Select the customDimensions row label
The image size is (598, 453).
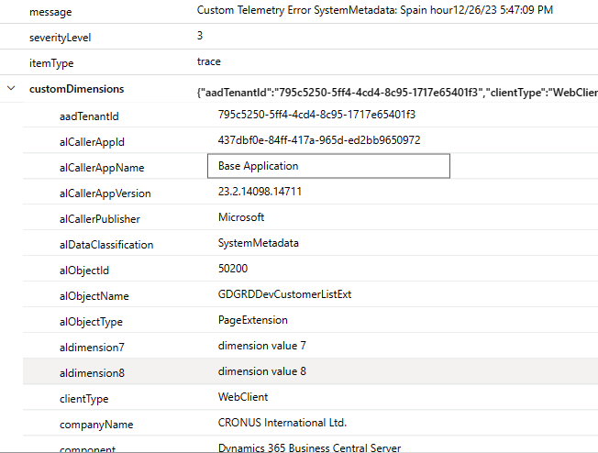(x=76, y=89)
